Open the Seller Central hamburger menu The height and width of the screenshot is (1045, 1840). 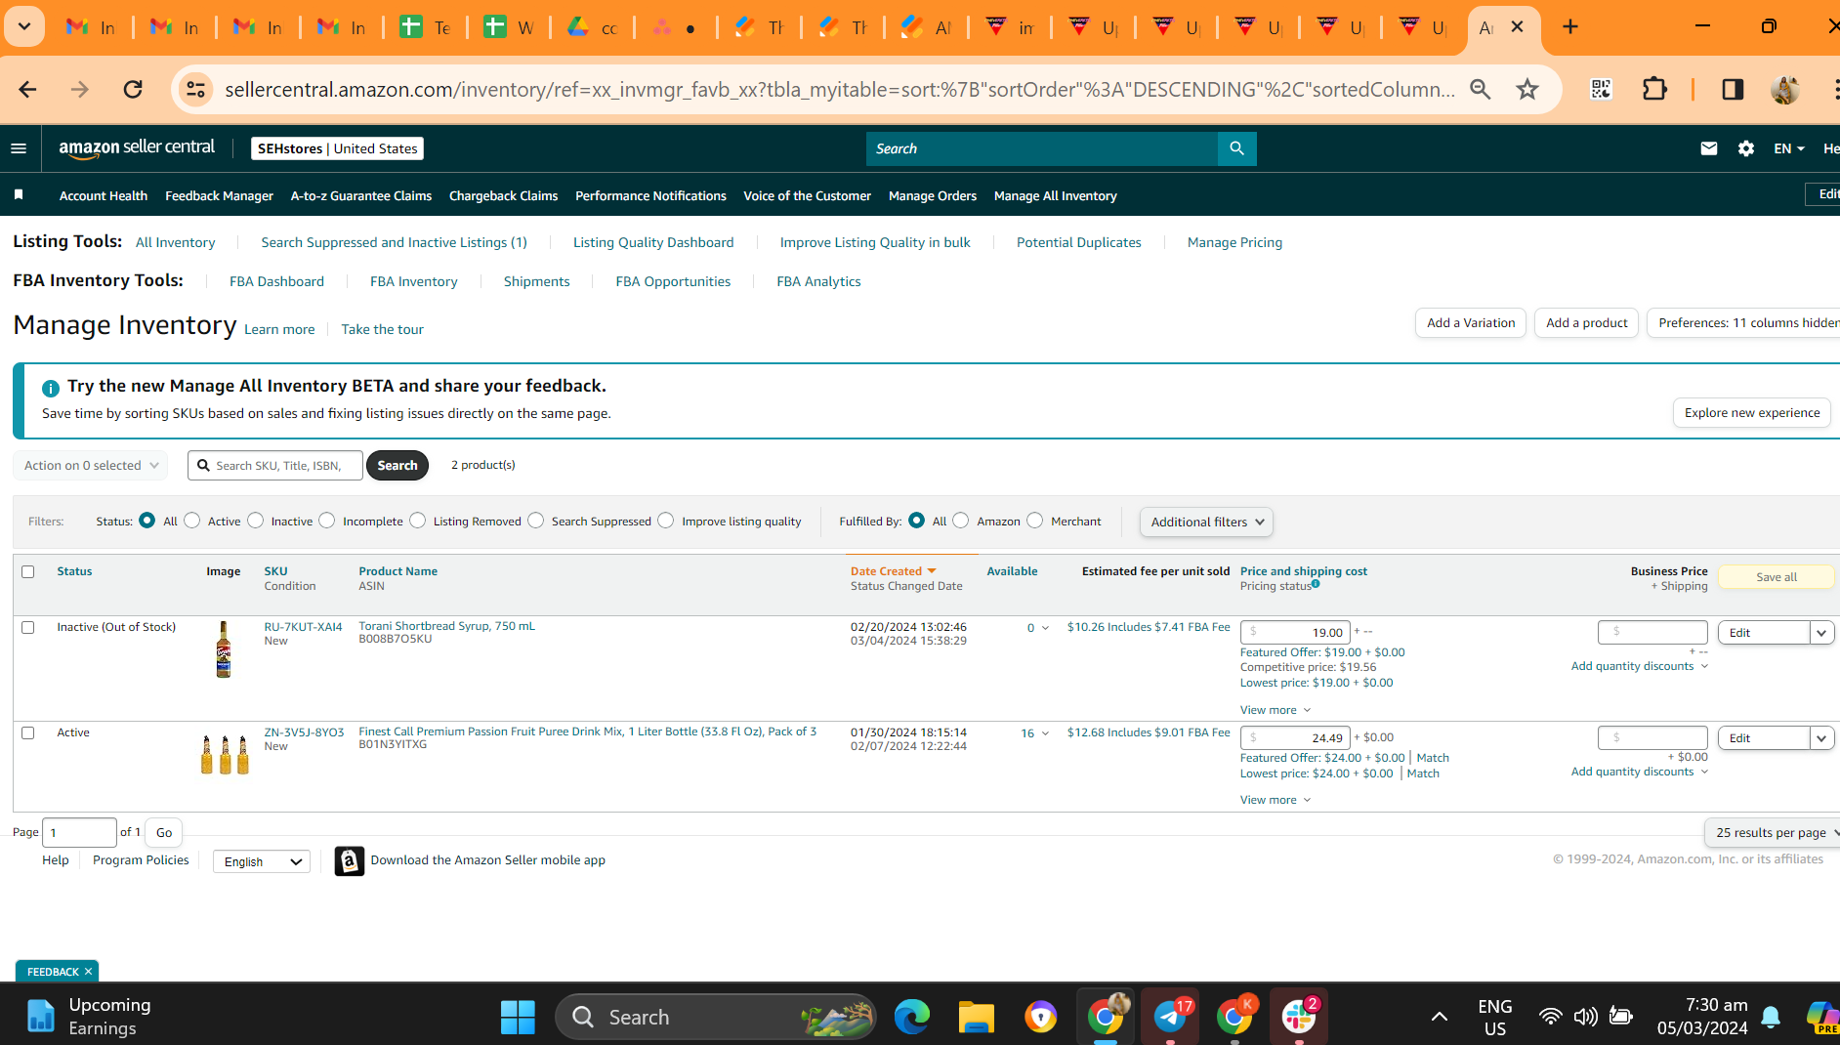coord(19,148)
